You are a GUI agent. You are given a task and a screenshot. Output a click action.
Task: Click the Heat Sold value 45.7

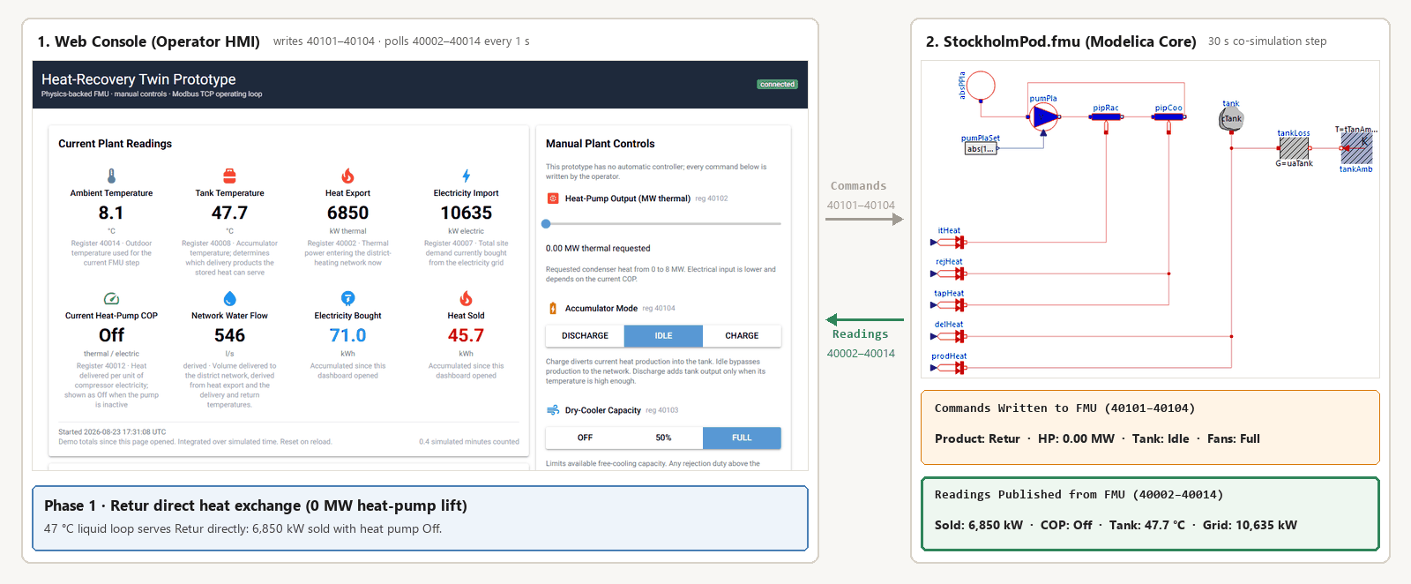(466, 335)
